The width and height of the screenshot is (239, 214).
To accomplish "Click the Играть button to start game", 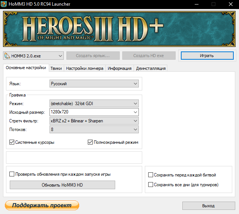I will pyautogui.click(x=207, y=56).
